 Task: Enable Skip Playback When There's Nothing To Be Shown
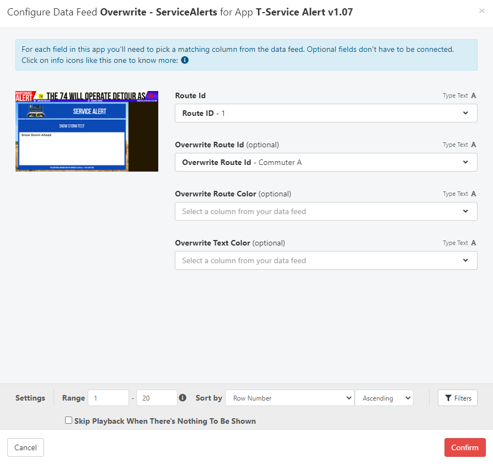(x=68, y=420)
